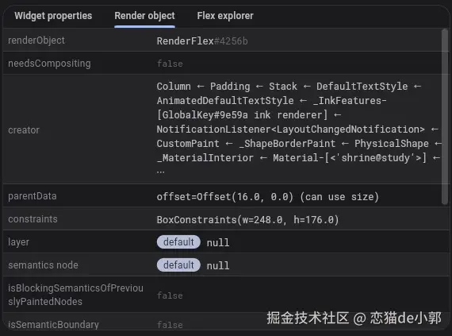Switch to the Widget properties tab

(53, 16)
